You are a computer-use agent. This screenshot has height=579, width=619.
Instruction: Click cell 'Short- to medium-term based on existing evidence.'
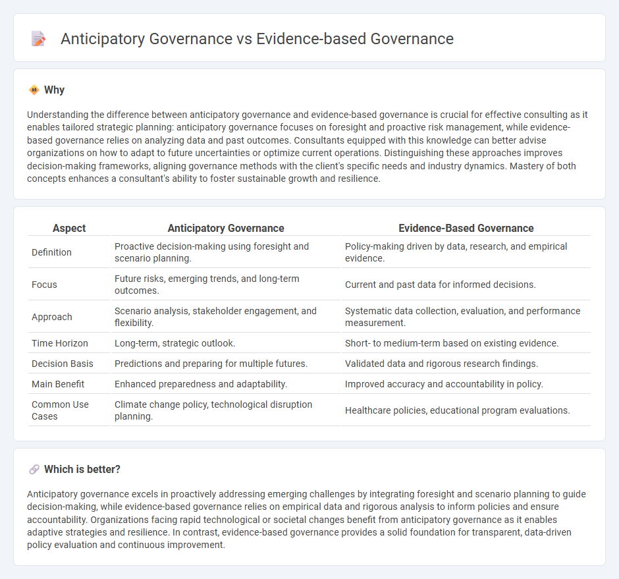point(466,343)
